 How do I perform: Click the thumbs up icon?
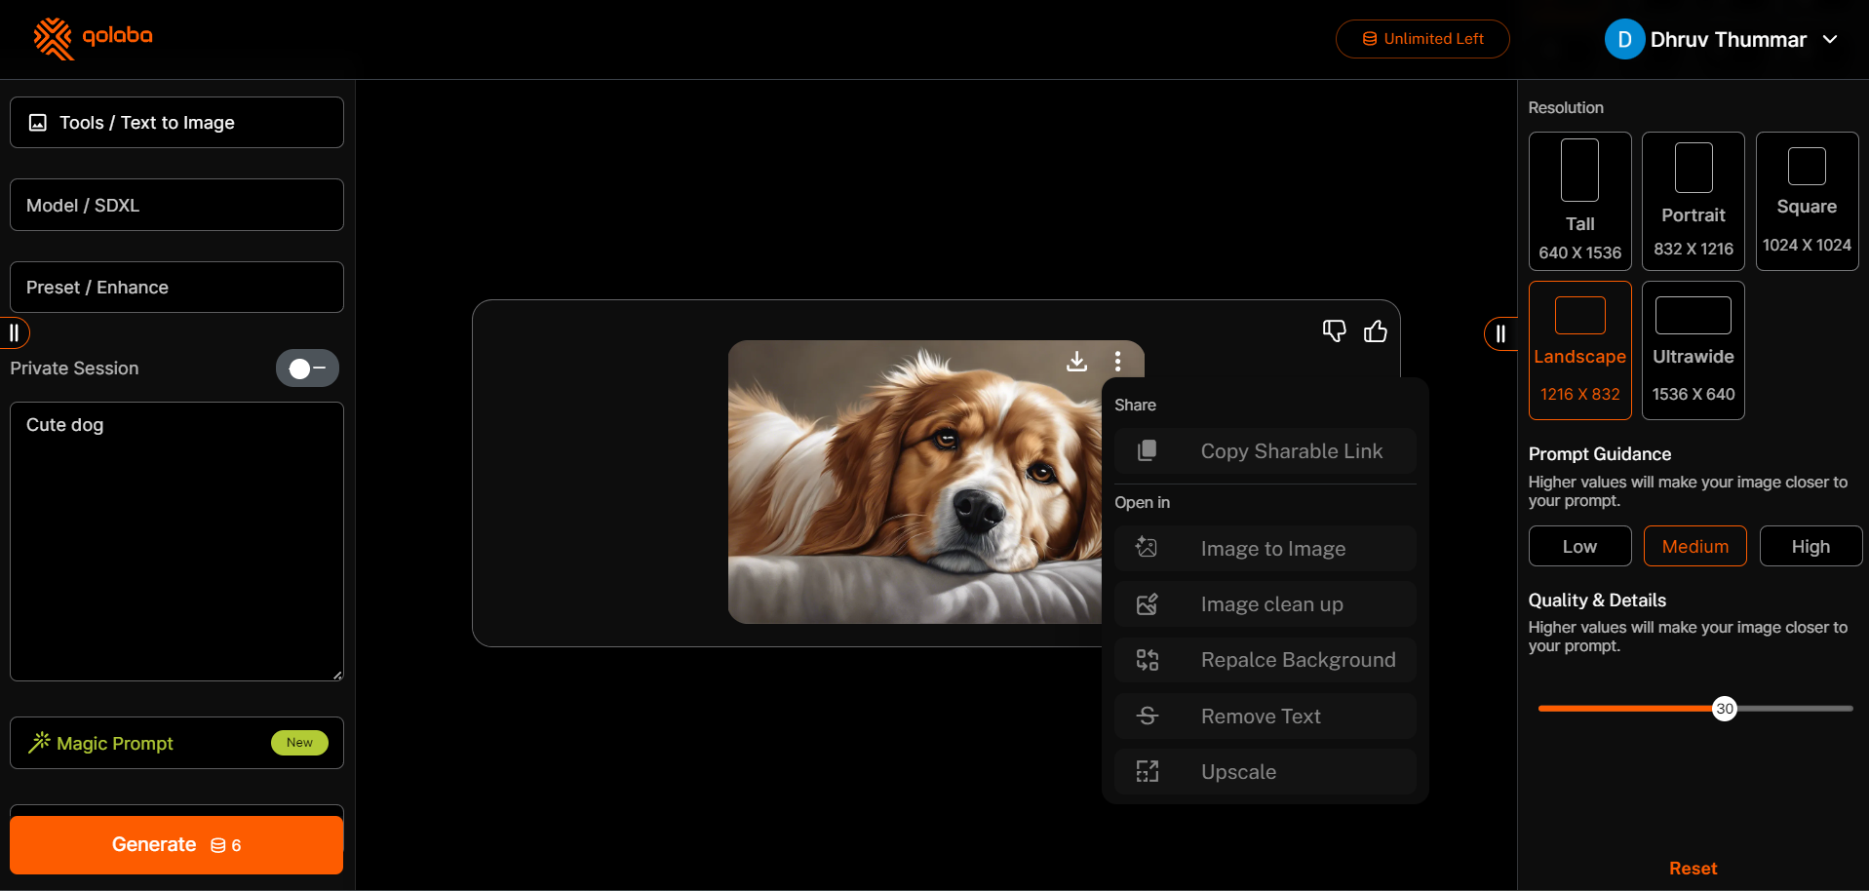click(x=1375, y=331)
